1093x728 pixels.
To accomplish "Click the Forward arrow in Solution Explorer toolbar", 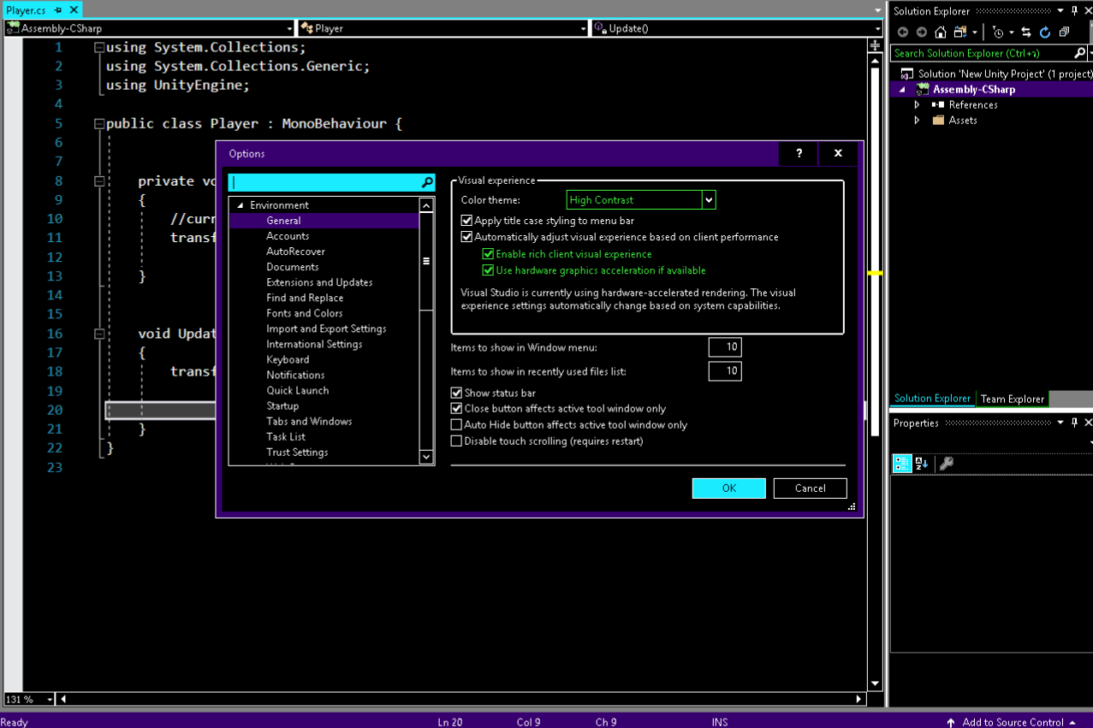I will [921, 33].
